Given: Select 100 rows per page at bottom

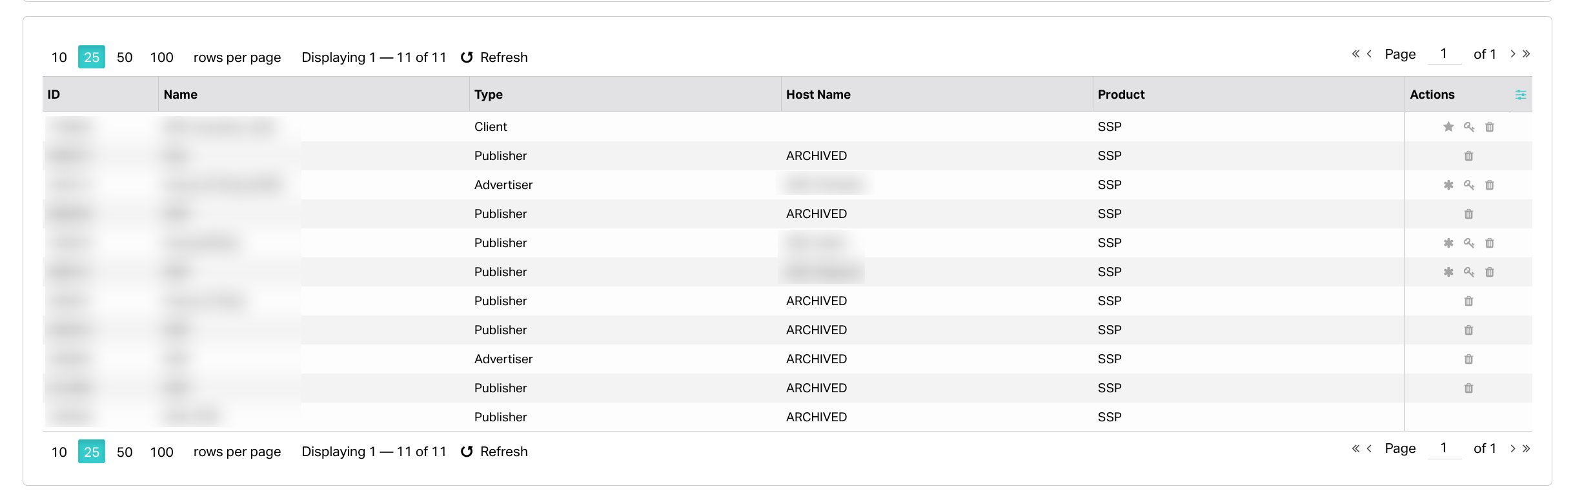Looking at the screenshot, I should 162,452.
